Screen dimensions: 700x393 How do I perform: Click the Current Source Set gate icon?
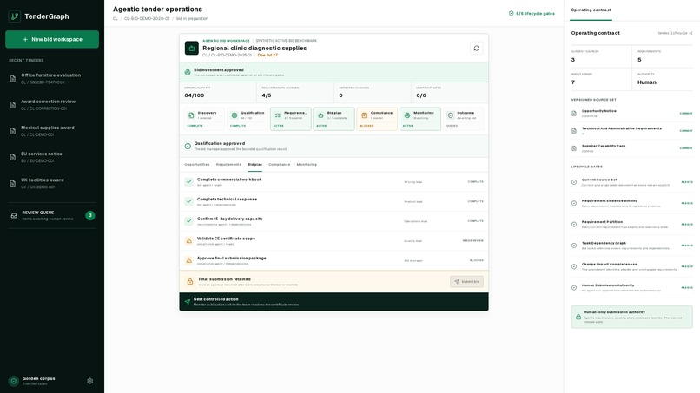point(574,182)
